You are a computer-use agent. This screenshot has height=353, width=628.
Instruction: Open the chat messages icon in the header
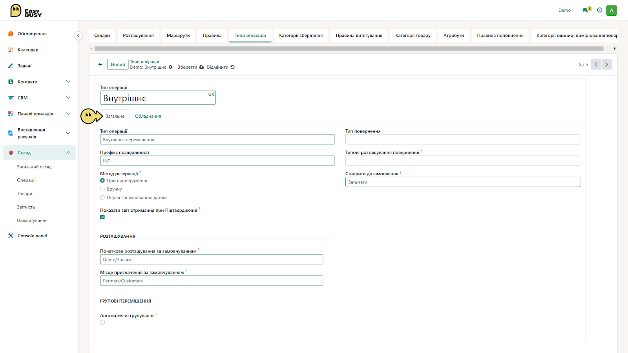pos(586,10)
